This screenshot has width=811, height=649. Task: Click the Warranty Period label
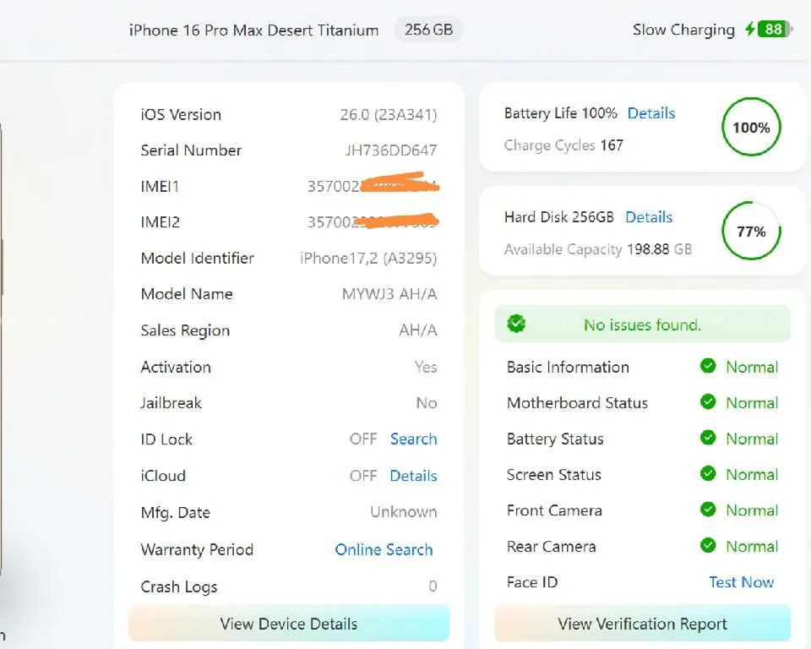(x=197, y=549)
